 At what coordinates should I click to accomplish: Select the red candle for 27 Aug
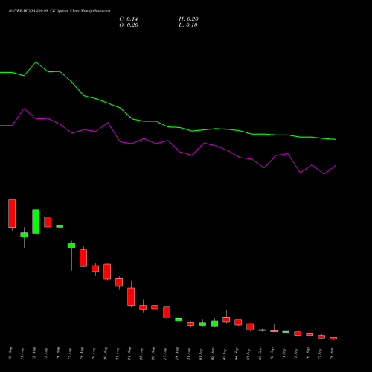coord(167,312)
